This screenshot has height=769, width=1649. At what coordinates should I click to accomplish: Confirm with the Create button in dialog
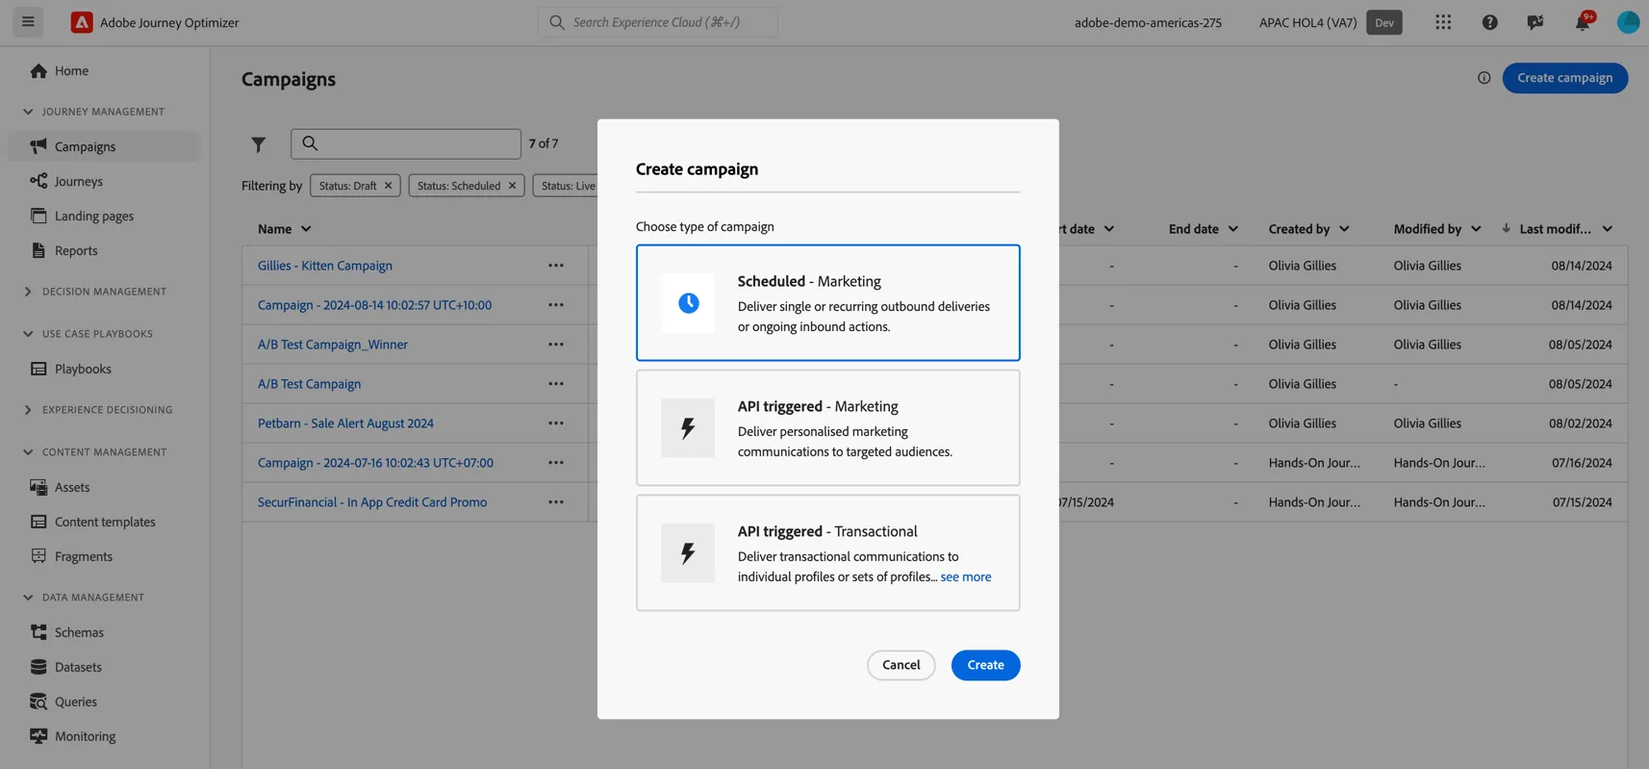pyautogui.click(x=985, y=665)
